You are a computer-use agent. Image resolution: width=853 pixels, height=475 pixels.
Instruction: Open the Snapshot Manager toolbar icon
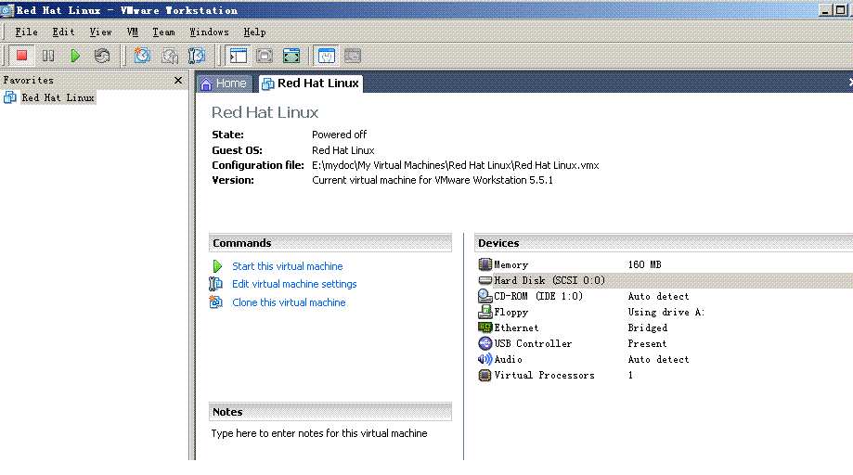[197, 56]
